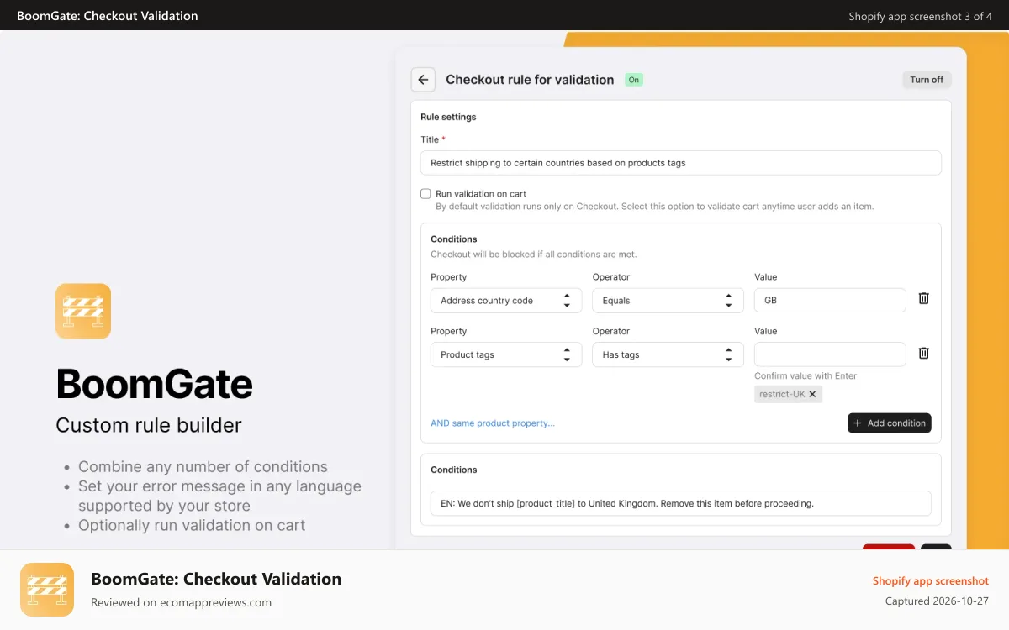
Task: Click the GB value field
Action: click(x=830, y=301)
